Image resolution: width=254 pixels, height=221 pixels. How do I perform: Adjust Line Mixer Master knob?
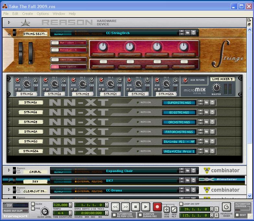216,88
